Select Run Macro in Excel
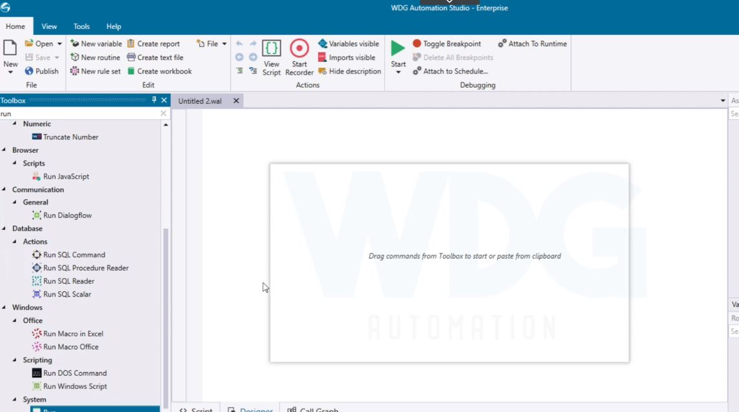The image size is (739, 412). coord(68,334)
